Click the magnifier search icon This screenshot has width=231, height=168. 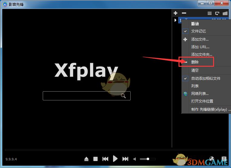[x=123, y=96]
